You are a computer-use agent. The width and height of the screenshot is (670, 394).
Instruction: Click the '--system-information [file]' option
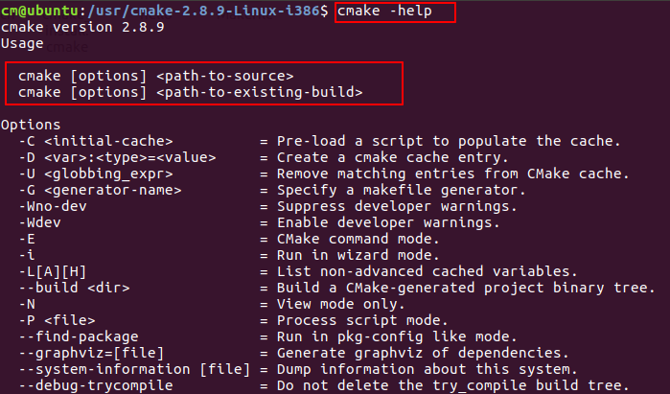coord(134,369)
